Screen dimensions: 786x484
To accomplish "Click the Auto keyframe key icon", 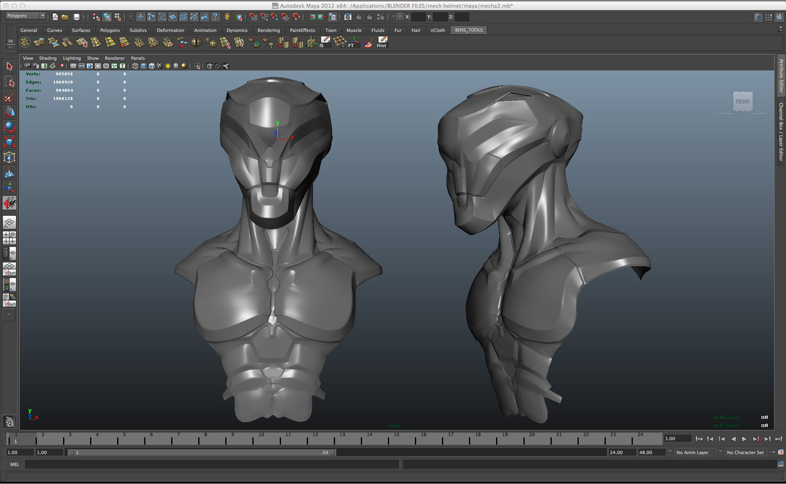I will pyautogui.click(x=772, y=452).
